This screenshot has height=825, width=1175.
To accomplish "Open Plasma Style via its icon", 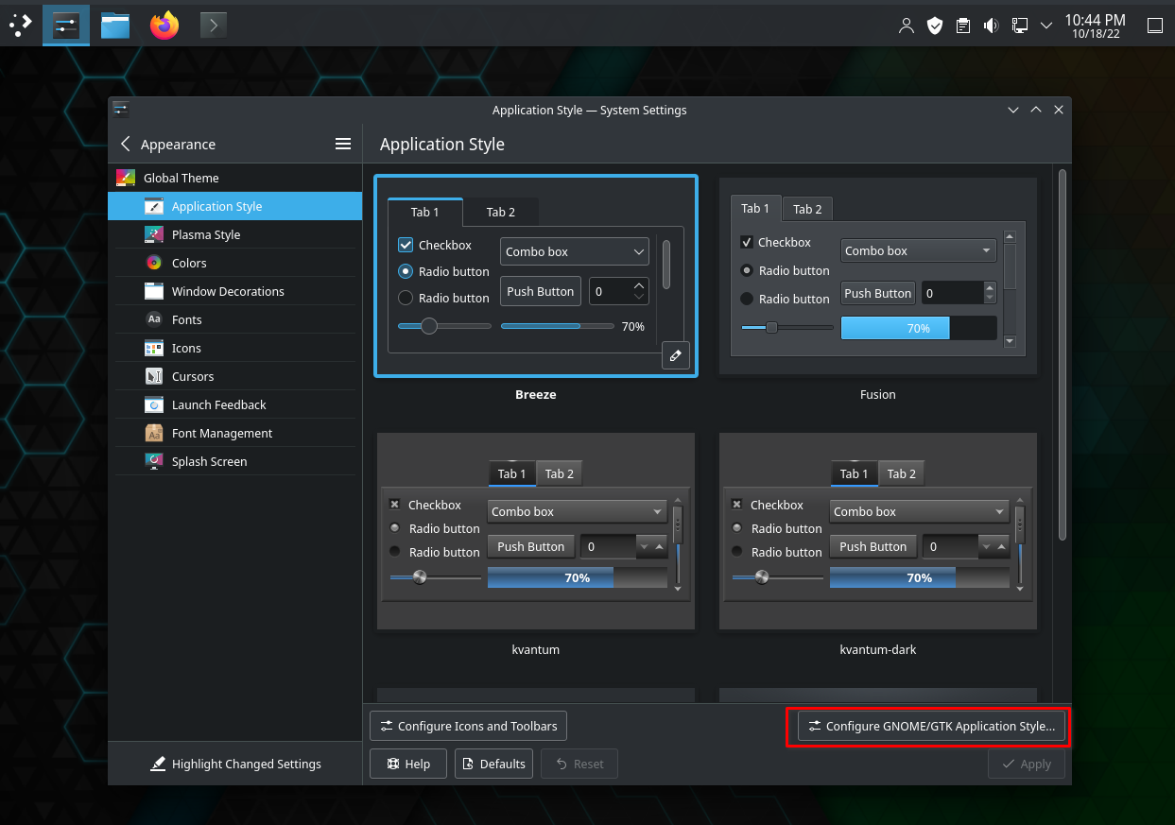I will [x=154, y=234].
